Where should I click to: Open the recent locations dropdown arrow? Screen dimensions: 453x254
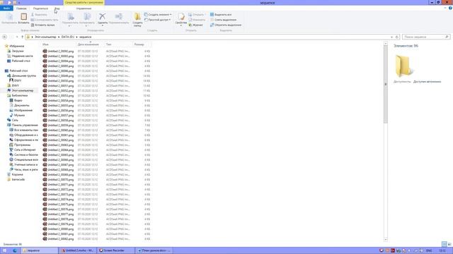[x=17, y=37]
